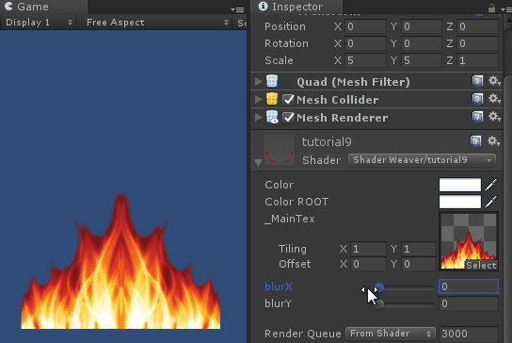512x343 pixels.
Task: Switch to the Inspector tab
Action: pos(296,7)
